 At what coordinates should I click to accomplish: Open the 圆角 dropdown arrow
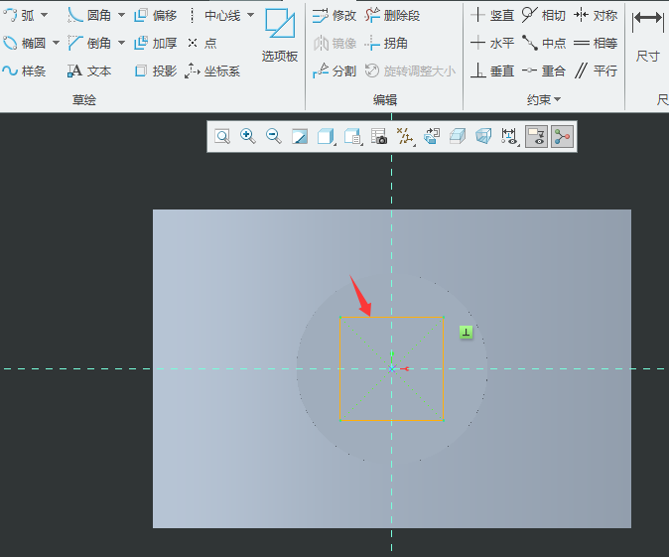[x=122, y=15]
